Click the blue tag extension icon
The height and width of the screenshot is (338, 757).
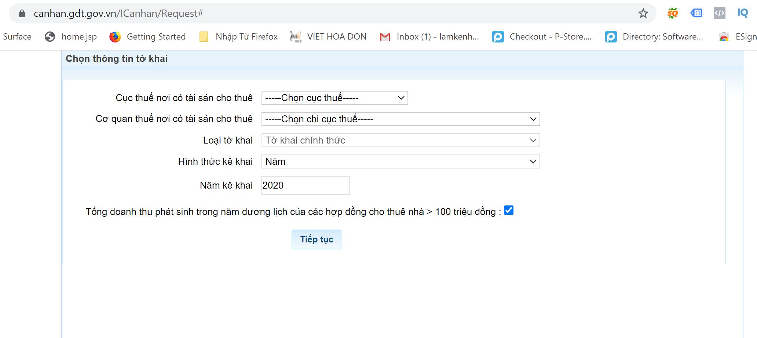(696, 14)
